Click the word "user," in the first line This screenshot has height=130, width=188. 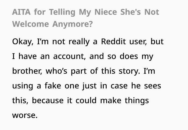138,42
